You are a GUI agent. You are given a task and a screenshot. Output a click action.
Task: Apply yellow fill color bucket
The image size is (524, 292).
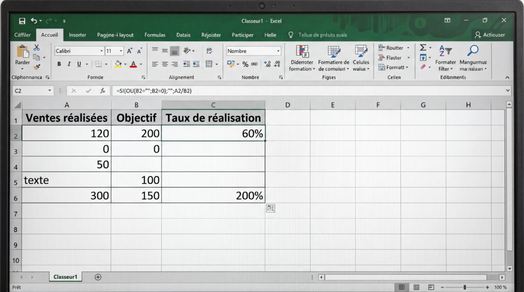118,64
